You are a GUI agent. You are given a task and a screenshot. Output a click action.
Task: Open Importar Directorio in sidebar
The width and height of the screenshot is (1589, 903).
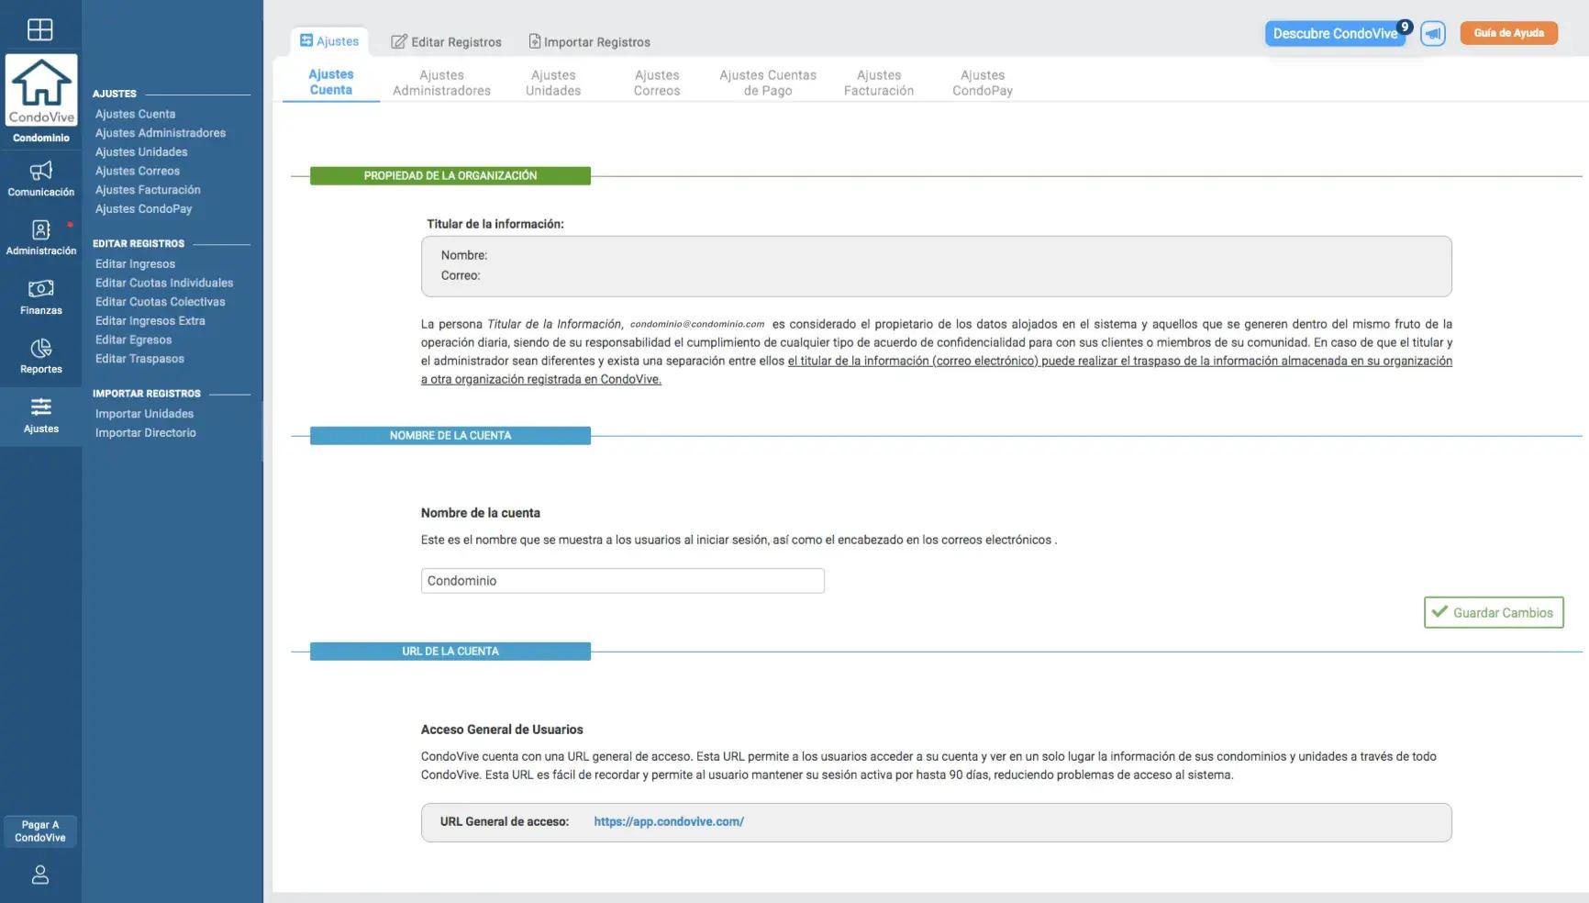click(145, 433)
